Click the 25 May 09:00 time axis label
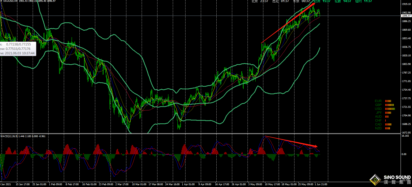Screen dimensions: 412x187 click(x=306, y=184)
